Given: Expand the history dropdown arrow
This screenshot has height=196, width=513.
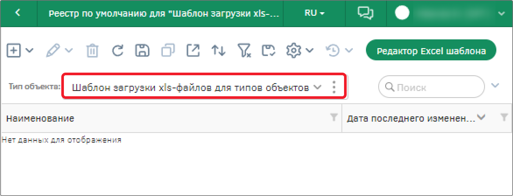Looking at the screenshot, I should pyautogui.click(x=349, y=50).
